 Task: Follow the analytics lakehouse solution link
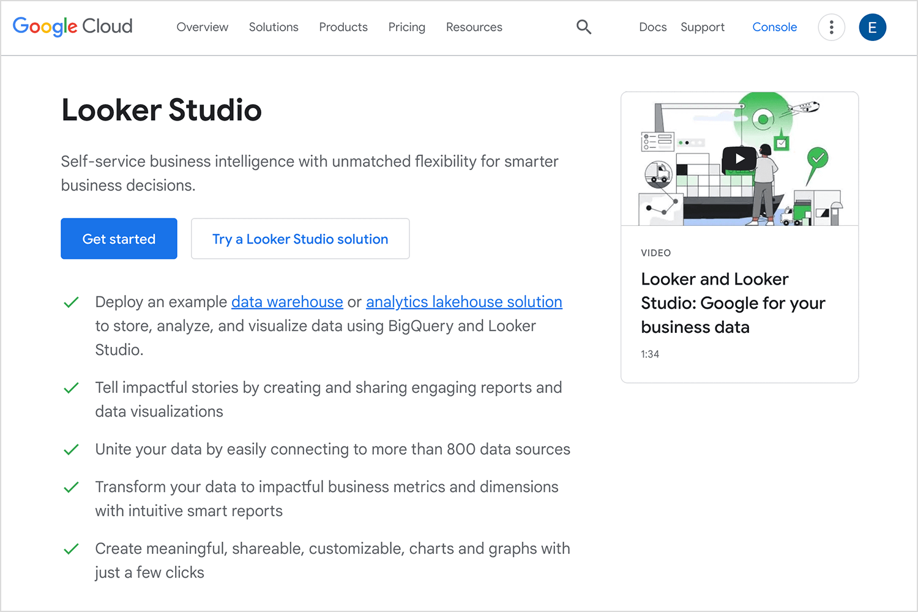[x=464, y=302]
